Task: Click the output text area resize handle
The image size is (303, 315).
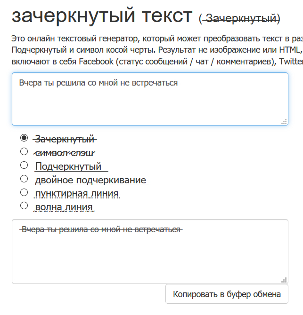Action: point(284,280)
